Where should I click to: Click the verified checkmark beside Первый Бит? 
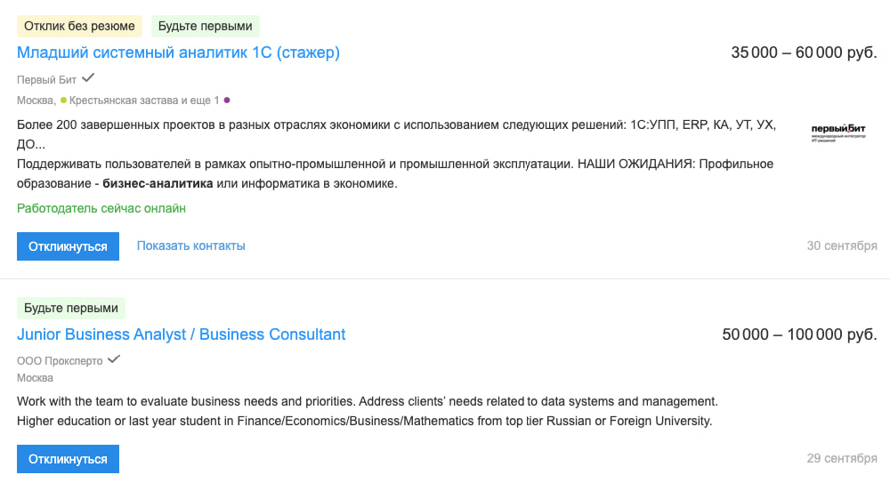coord(88,78)
